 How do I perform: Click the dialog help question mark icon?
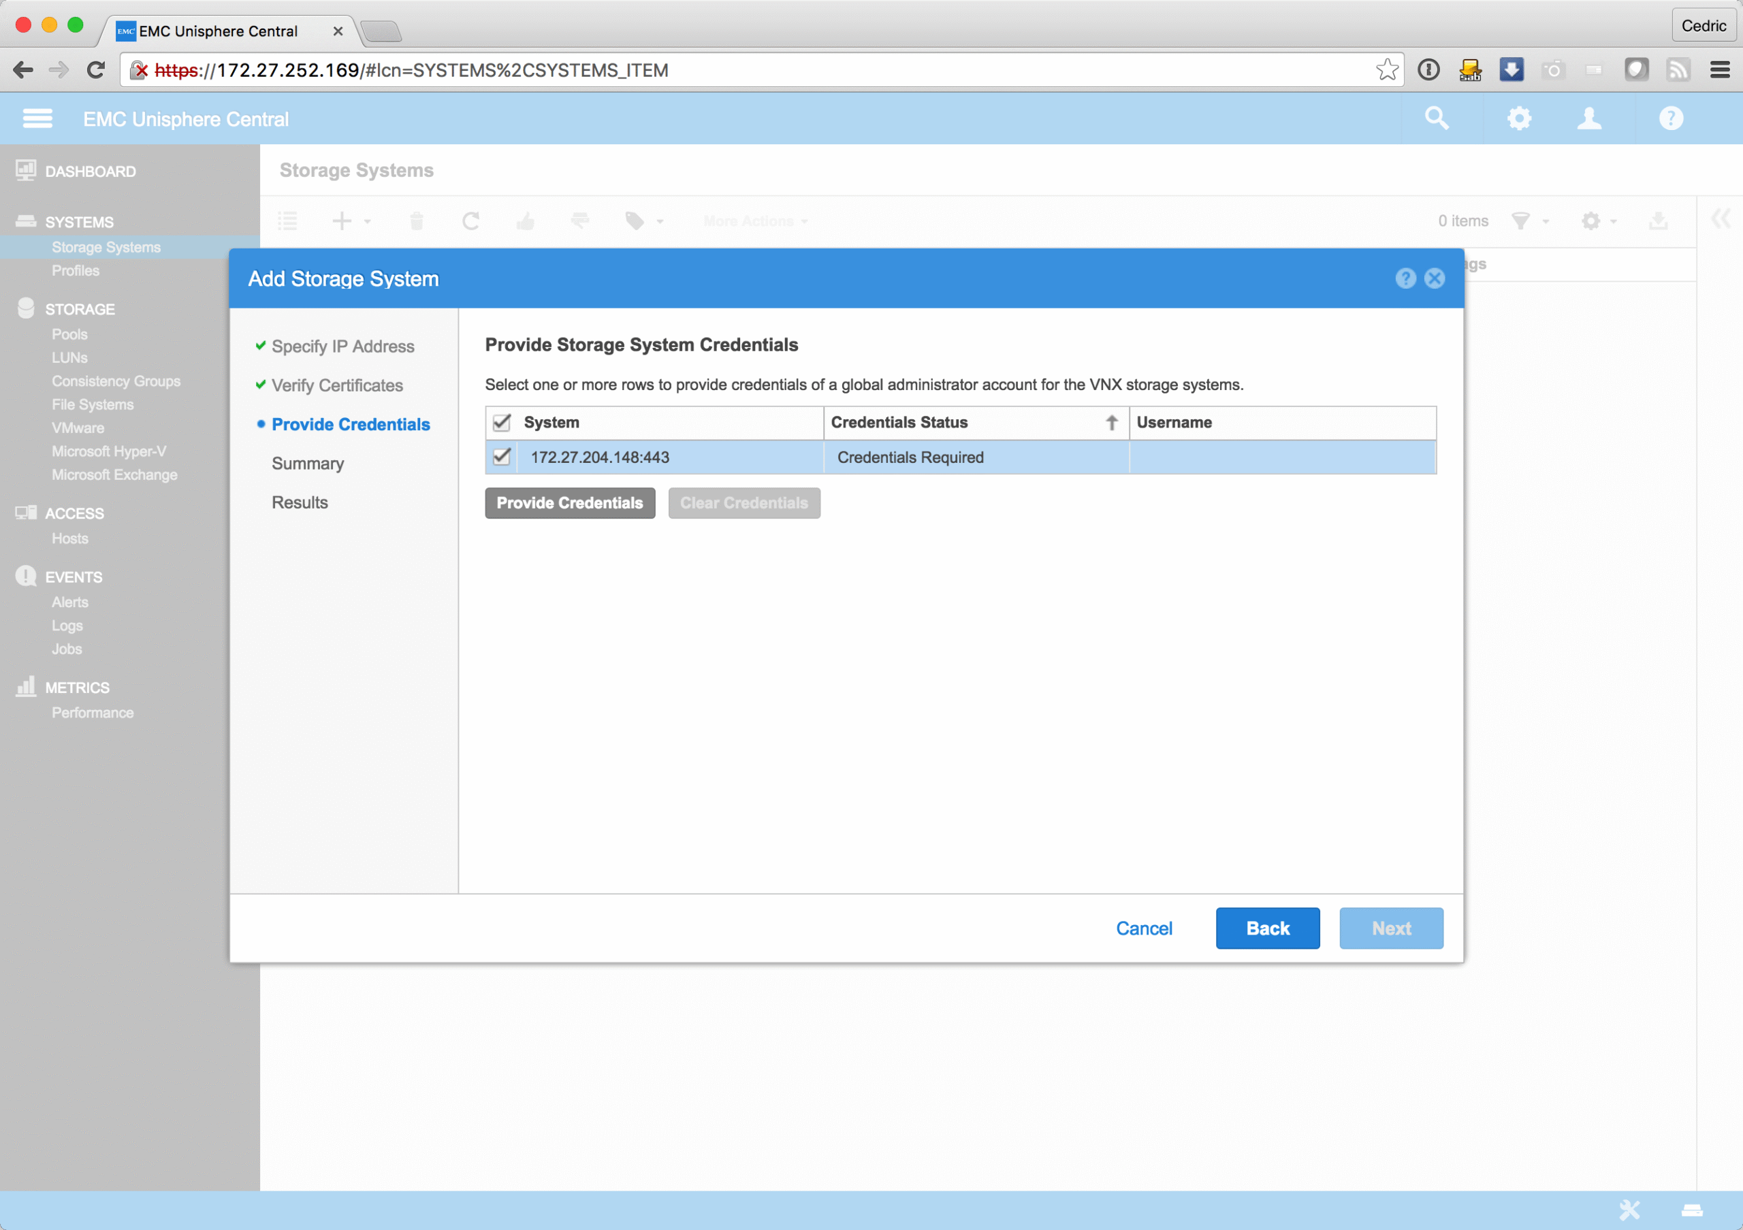(1405, 278)
